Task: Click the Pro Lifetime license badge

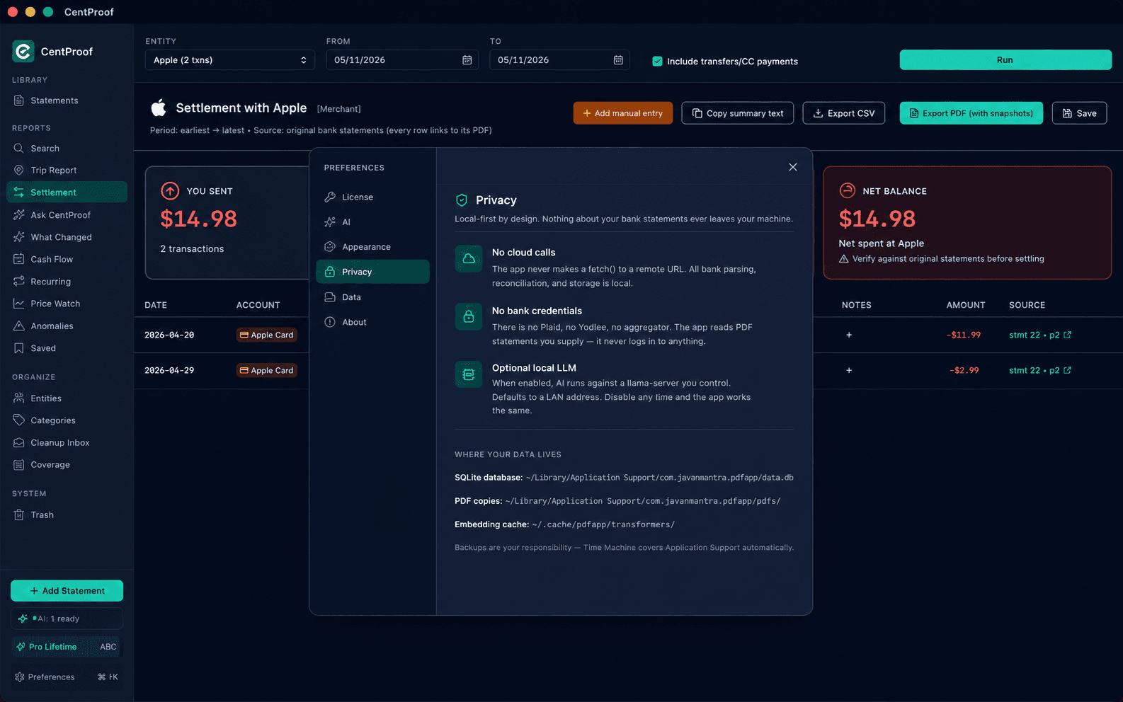Action: [67, 647]
